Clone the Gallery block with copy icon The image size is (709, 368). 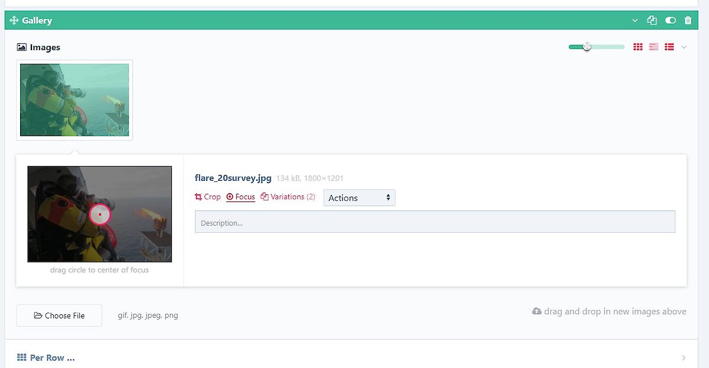(652, 20)
